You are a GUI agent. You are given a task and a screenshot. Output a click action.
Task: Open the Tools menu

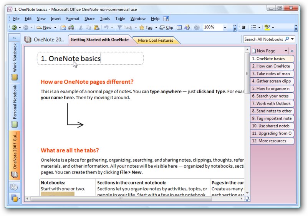[105, 19]
